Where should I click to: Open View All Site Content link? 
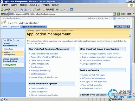[11, 40]
